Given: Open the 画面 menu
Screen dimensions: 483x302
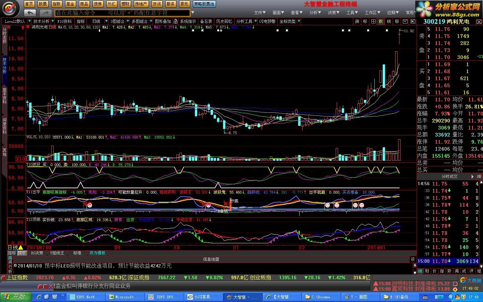Looking at the screenshot, I should (278, 13).
